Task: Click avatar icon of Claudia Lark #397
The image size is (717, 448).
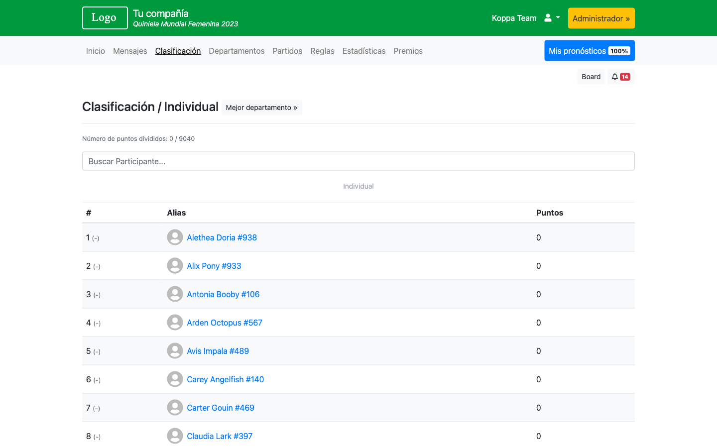Action: (x=175, y=436)
